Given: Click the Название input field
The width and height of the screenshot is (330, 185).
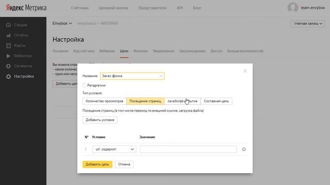Looking at the screenshot, I should tap(132, 76).
